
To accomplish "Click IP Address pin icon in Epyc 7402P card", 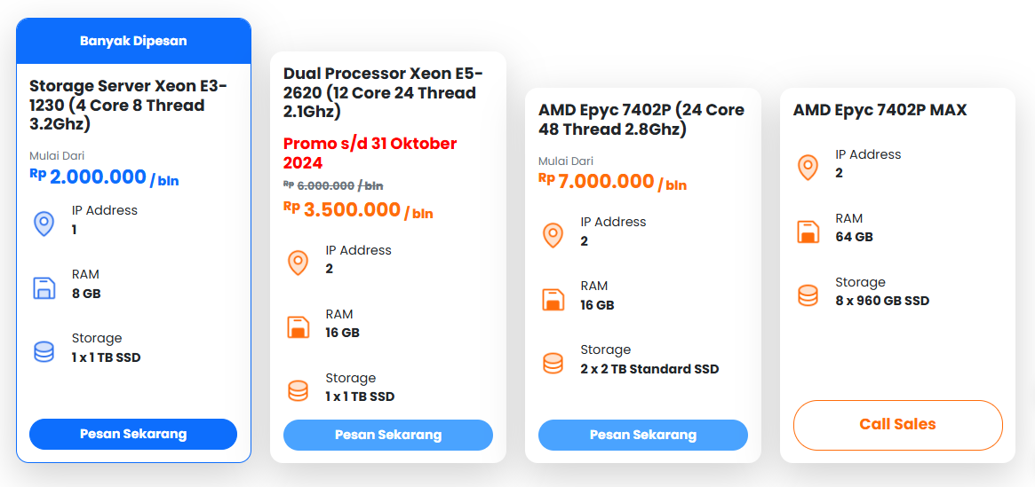I will [553, 234].
